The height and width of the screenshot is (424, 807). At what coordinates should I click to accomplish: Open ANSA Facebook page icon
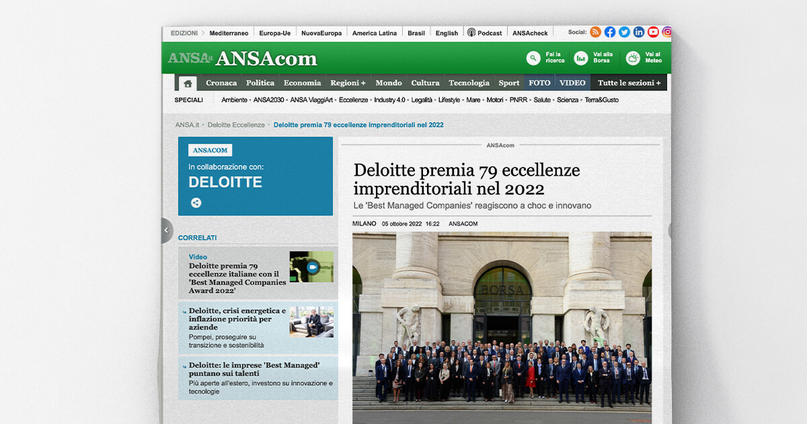click(610, 32)
